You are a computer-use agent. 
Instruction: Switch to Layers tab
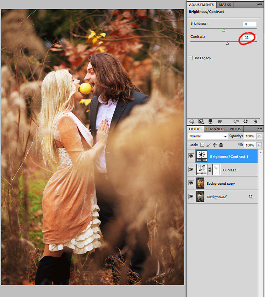coord(195,129)
